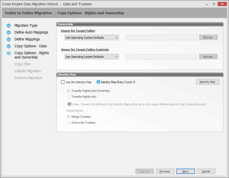Enable the Use the Identity Map checkbox

tap(63, 82)
